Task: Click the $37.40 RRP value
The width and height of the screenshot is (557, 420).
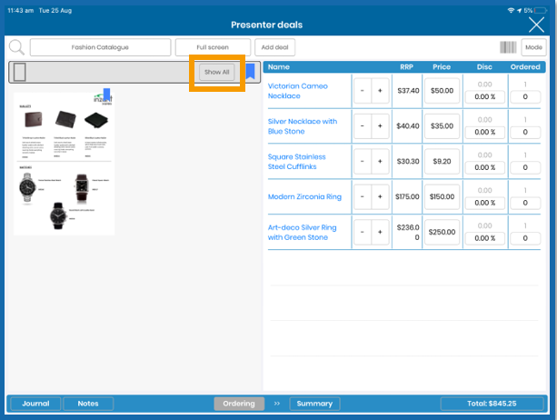Action: tap(408, 91)
